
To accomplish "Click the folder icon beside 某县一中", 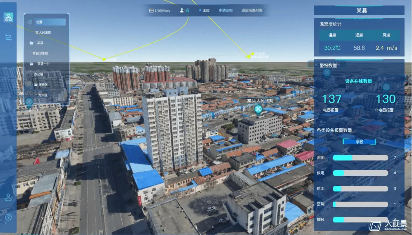I will tap(31, 64).
